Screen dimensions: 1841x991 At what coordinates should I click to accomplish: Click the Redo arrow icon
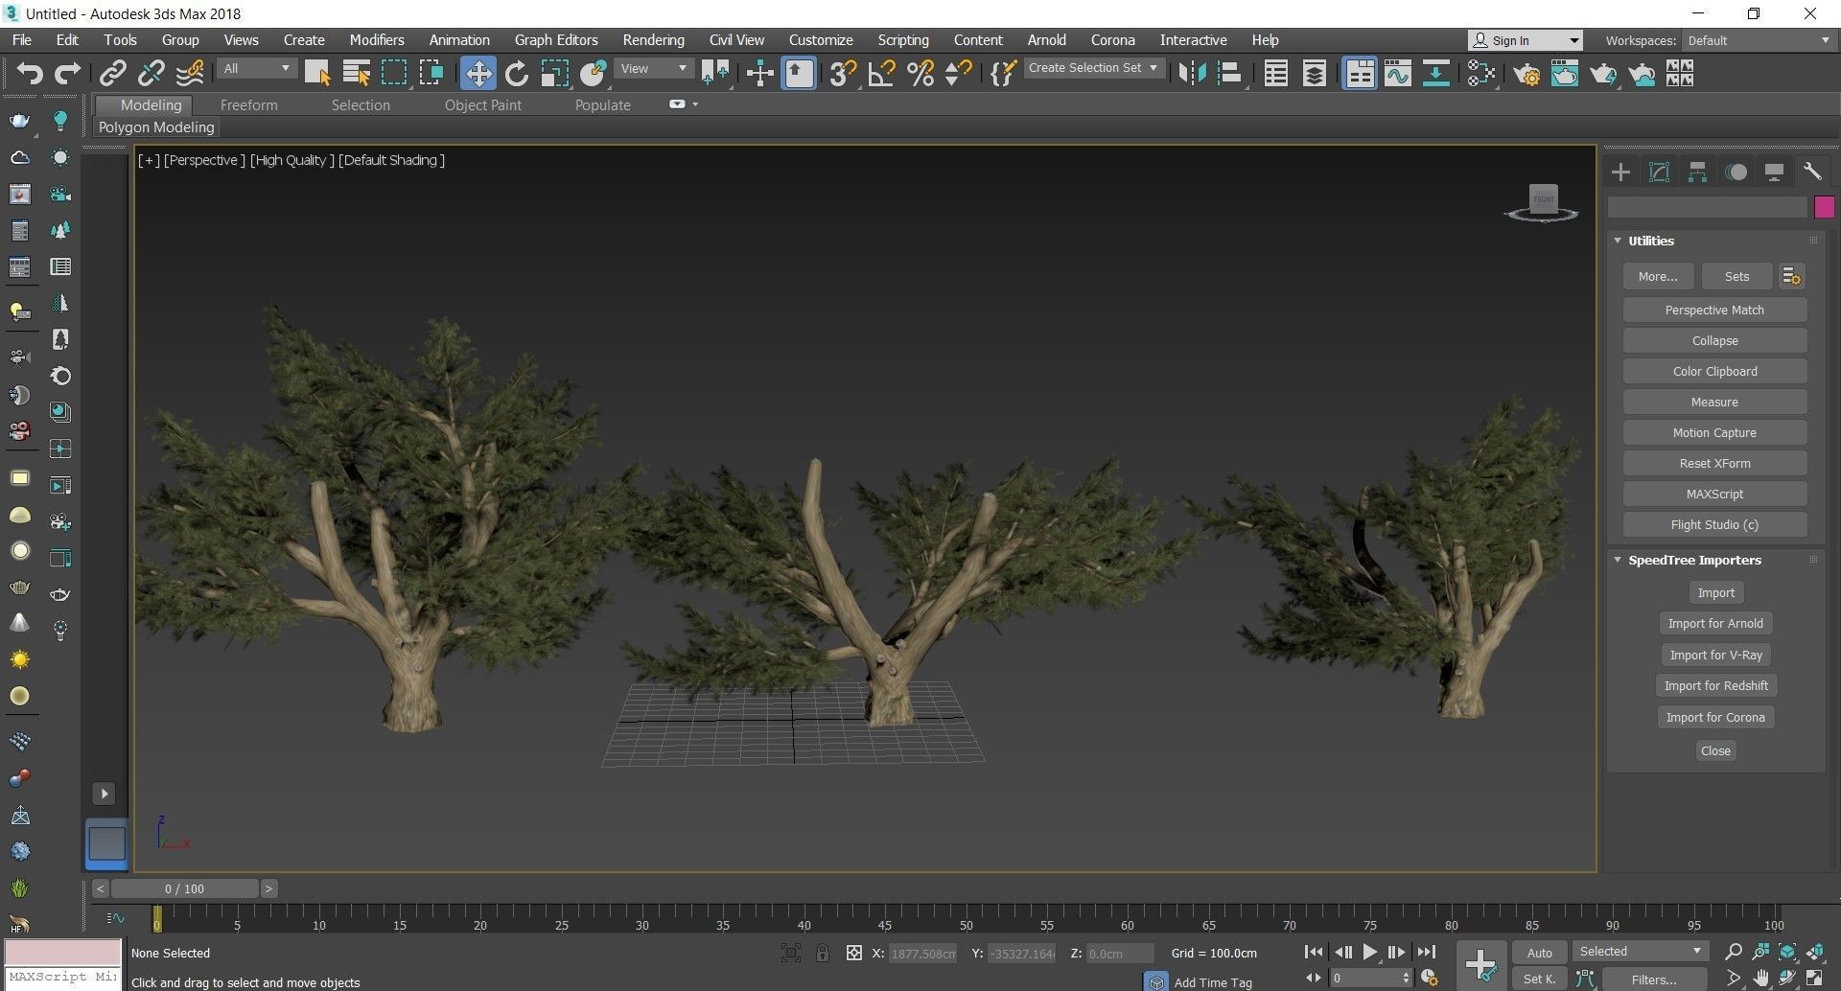[67, 73]
